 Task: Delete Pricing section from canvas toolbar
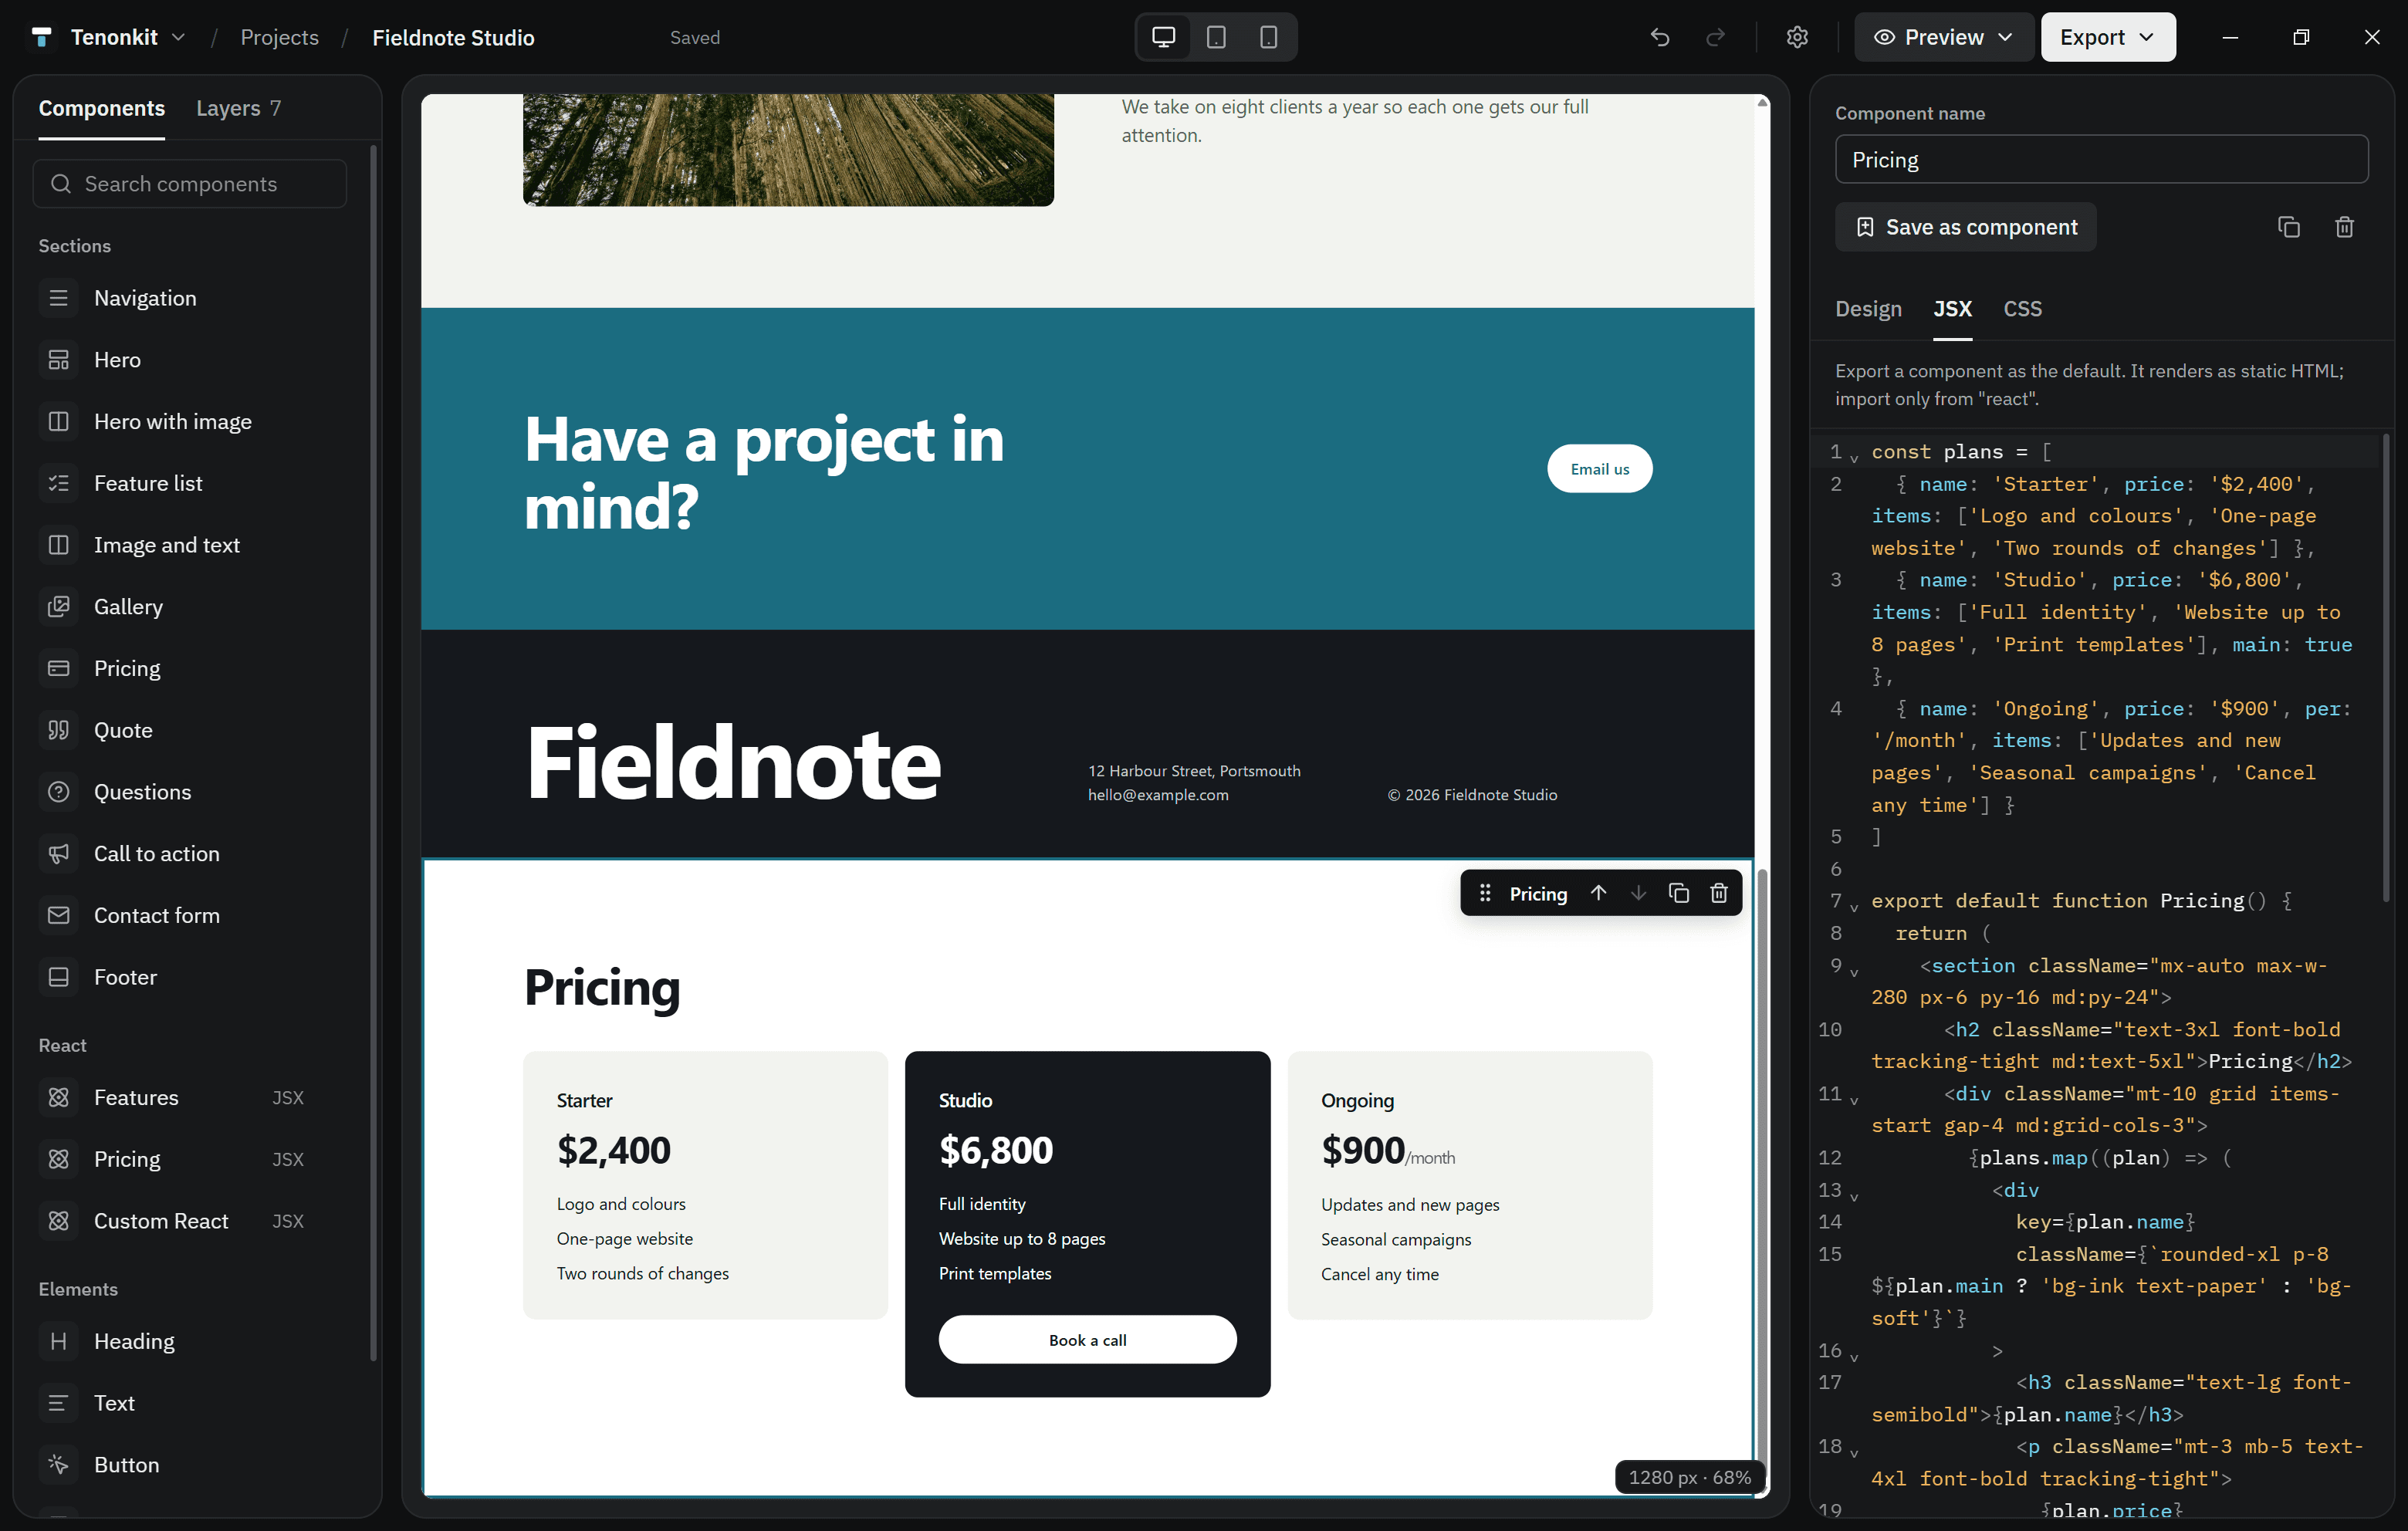1718,893
